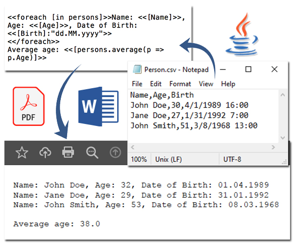Print the document using the printer icon
The height and width of the screenshot is (245, 294).
68,153
